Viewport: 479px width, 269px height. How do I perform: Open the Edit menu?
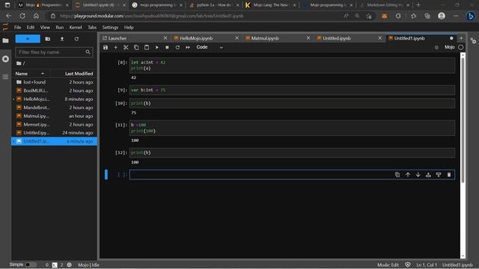click(31, 27)
